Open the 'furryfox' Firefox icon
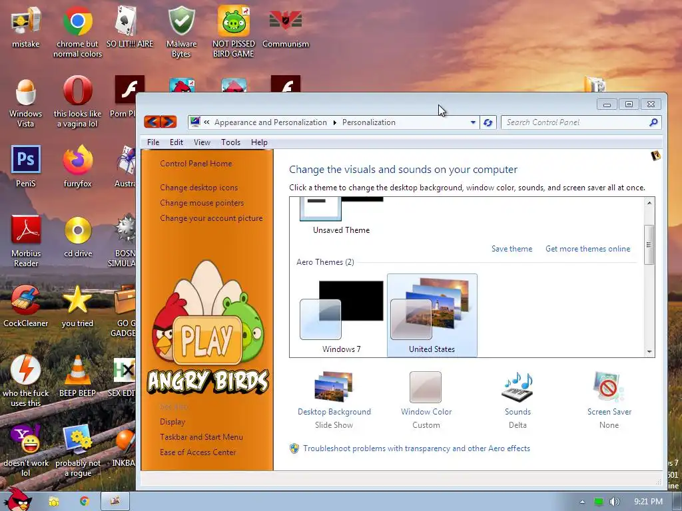Viewport: 682px width, 511px height. click(77, 160)
